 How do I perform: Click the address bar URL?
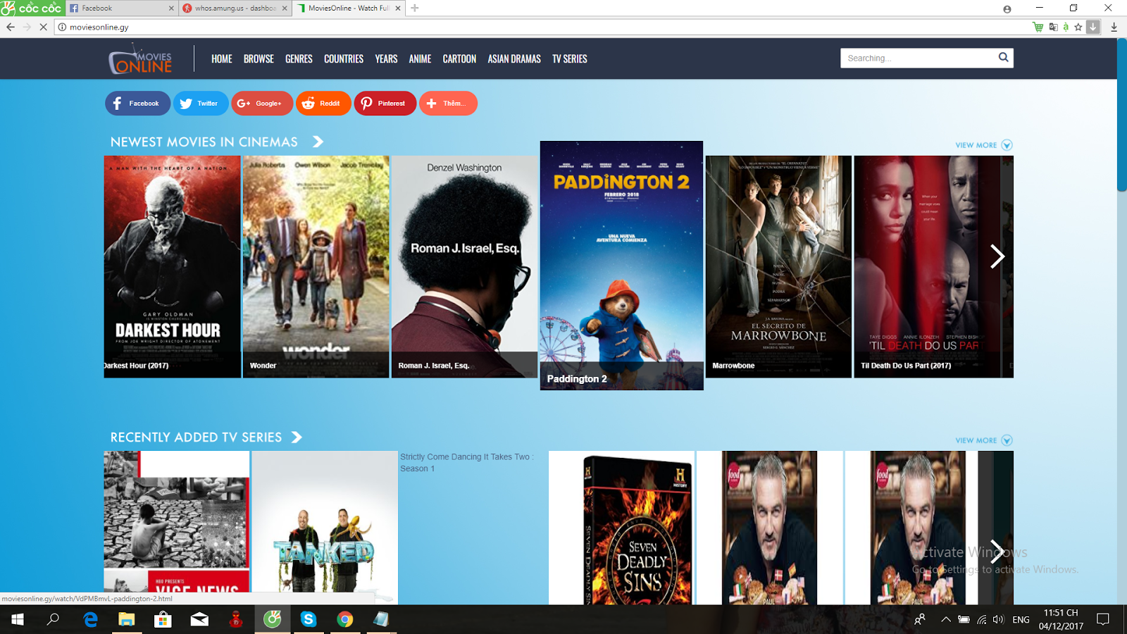click(99, 27)
